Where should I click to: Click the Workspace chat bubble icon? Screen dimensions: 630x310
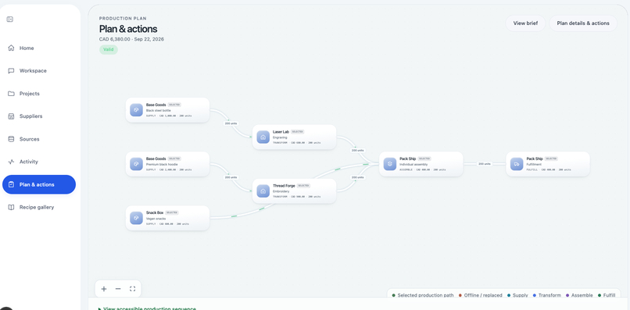click(x=11, y=71)
